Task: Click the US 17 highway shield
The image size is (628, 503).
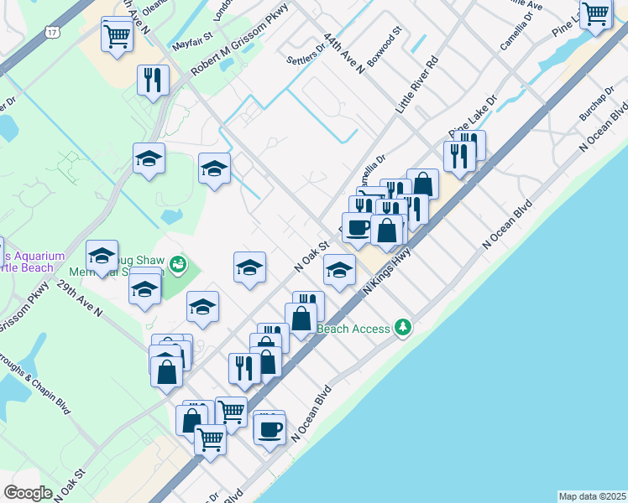Action: 52,32
